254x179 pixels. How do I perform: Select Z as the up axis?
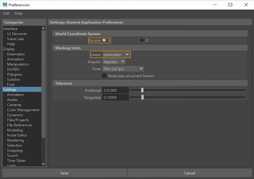point(142,40)
